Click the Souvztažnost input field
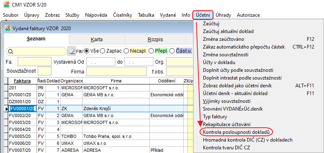 pyautogui.click(x=45, y=71)
